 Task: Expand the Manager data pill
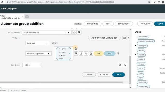135,46
